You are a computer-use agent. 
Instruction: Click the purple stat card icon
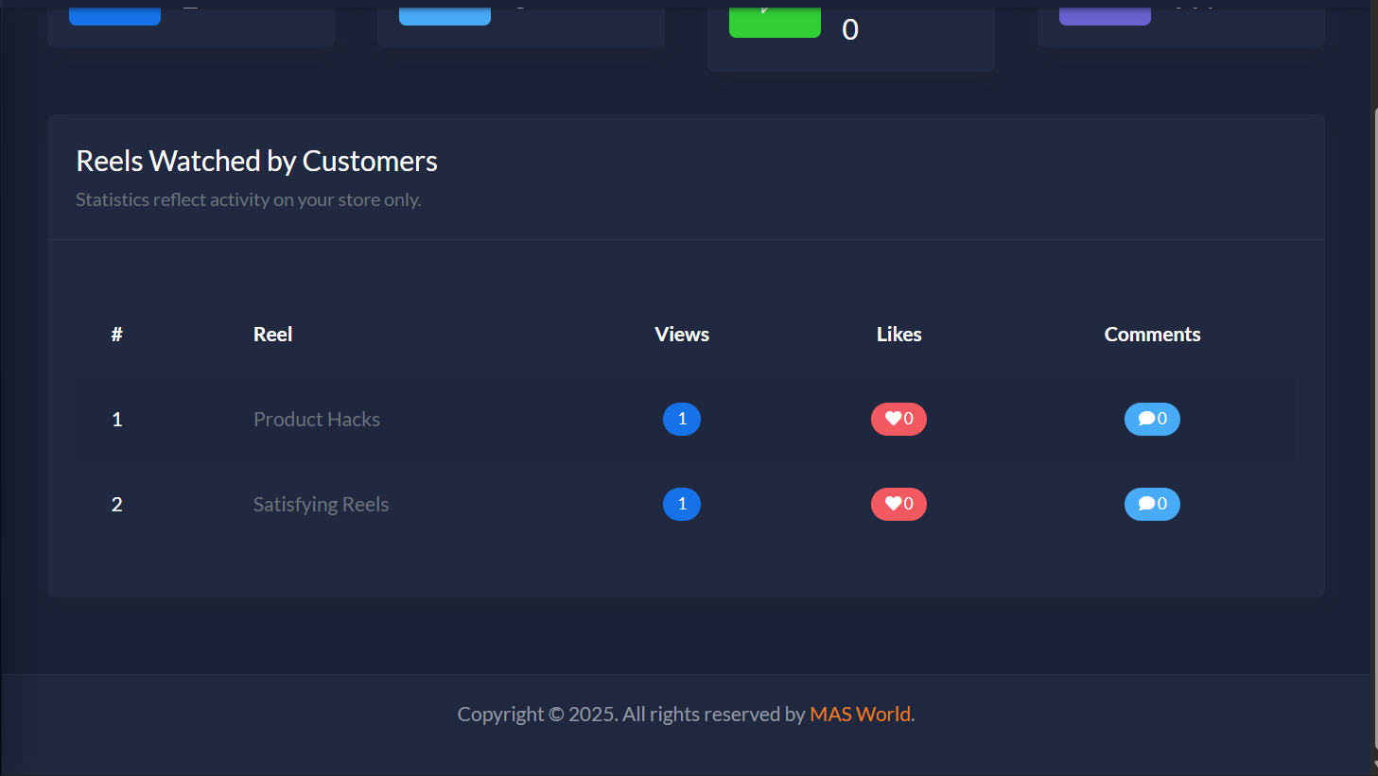click(x=1104, y=12)
